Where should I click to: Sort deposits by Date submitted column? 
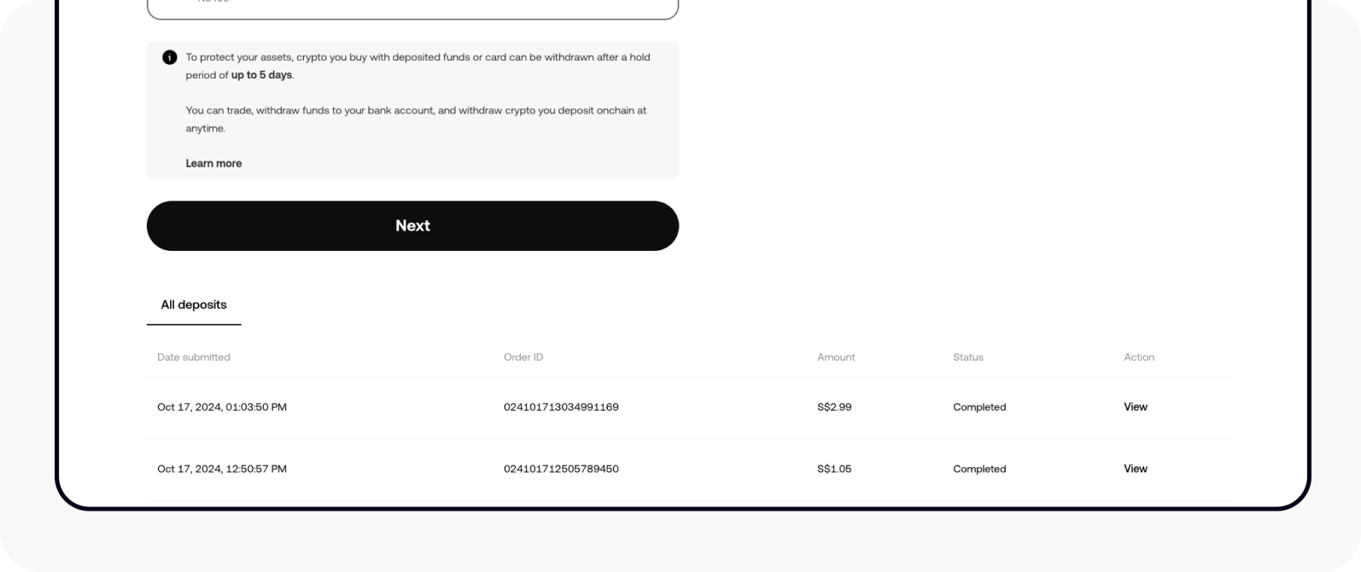[194, 357]
